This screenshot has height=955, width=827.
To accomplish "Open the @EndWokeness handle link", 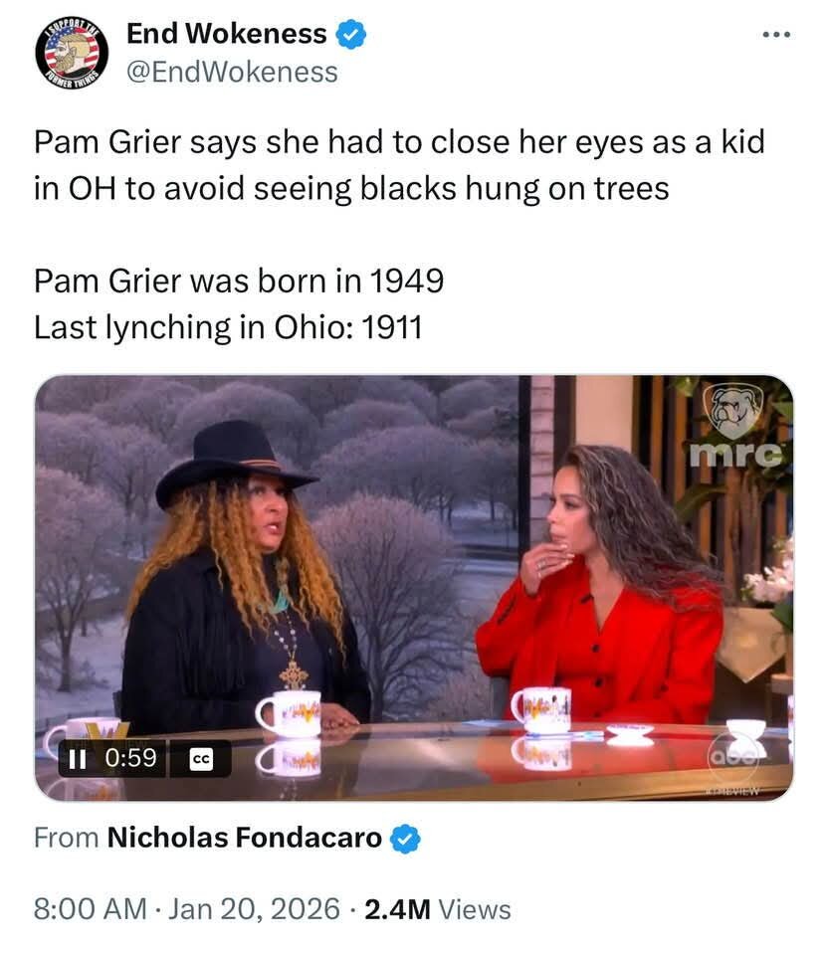I will pos(232,72).
